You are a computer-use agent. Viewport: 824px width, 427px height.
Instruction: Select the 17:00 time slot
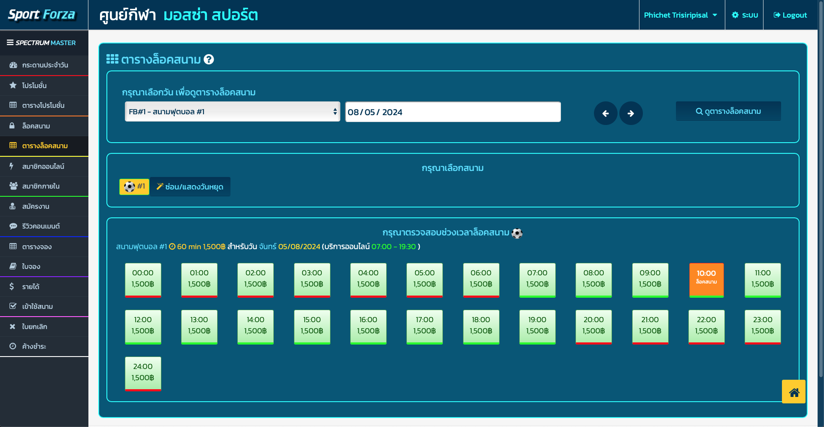(424, 326)
